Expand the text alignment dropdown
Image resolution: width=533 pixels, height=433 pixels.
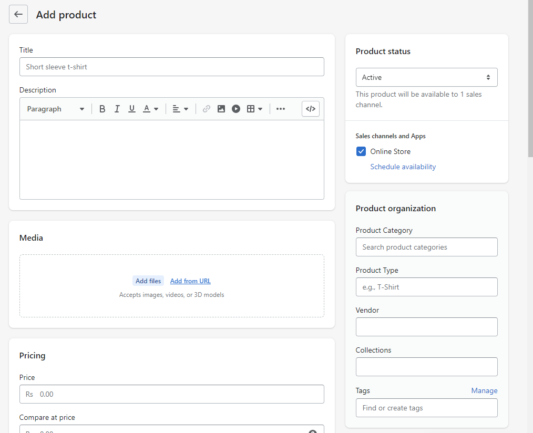[x=180, y=109]
